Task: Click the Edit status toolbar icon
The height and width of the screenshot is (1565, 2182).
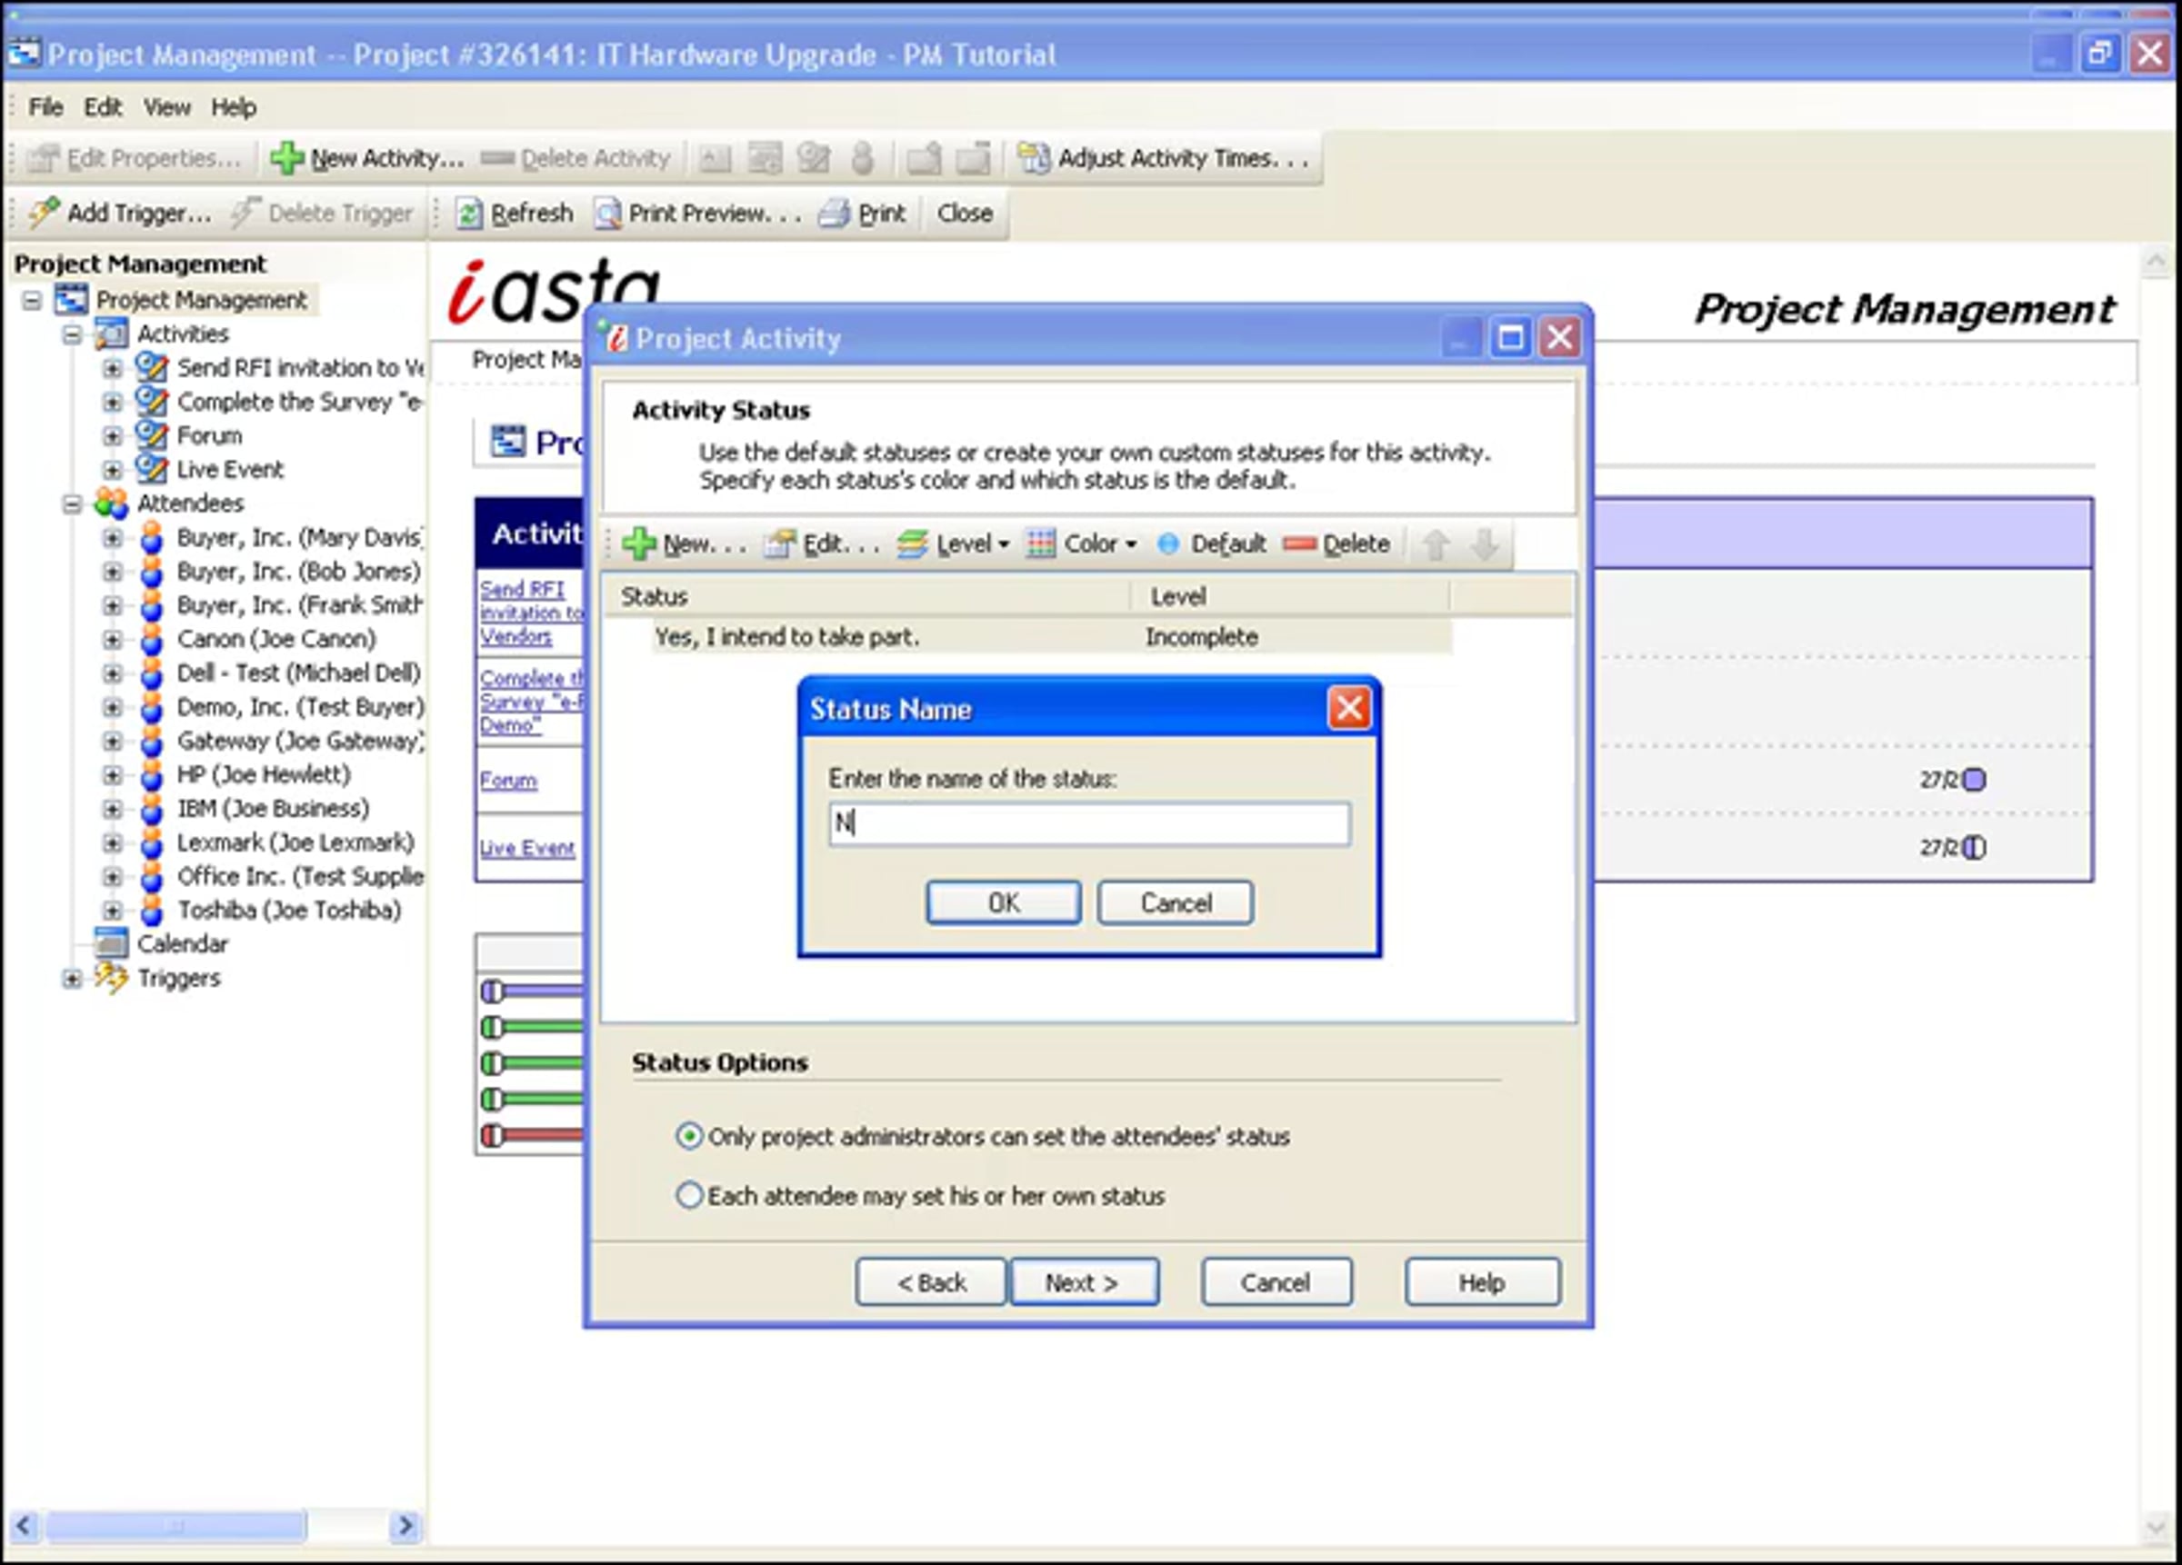Action: (x=779, y=544)
